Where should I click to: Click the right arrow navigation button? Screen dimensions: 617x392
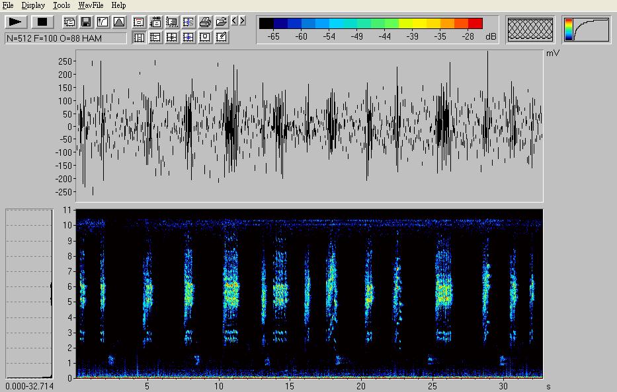[243, 21]
